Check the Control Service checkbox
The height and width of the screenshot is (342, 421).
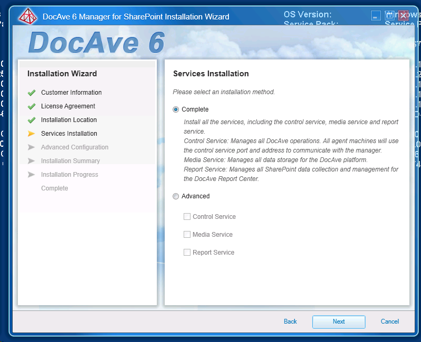pyautogui.click(x=187, y=217)
